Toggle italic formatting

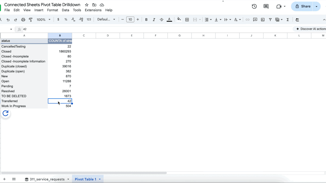[154, 20]
